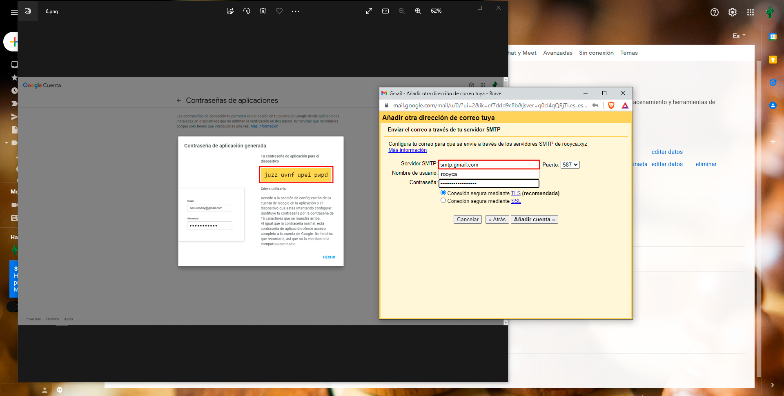784x396 pixels.
Task: Click the 62% zoom level text in Photos
Action: pyautogui.click(x=436, y=11)
